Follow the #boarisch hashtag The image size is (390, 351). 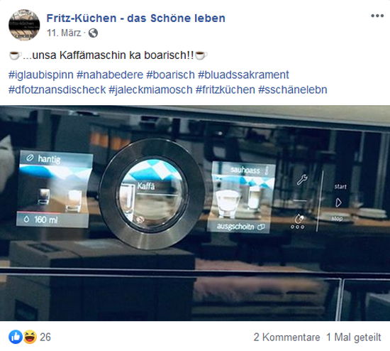click(x=171, y=75)
